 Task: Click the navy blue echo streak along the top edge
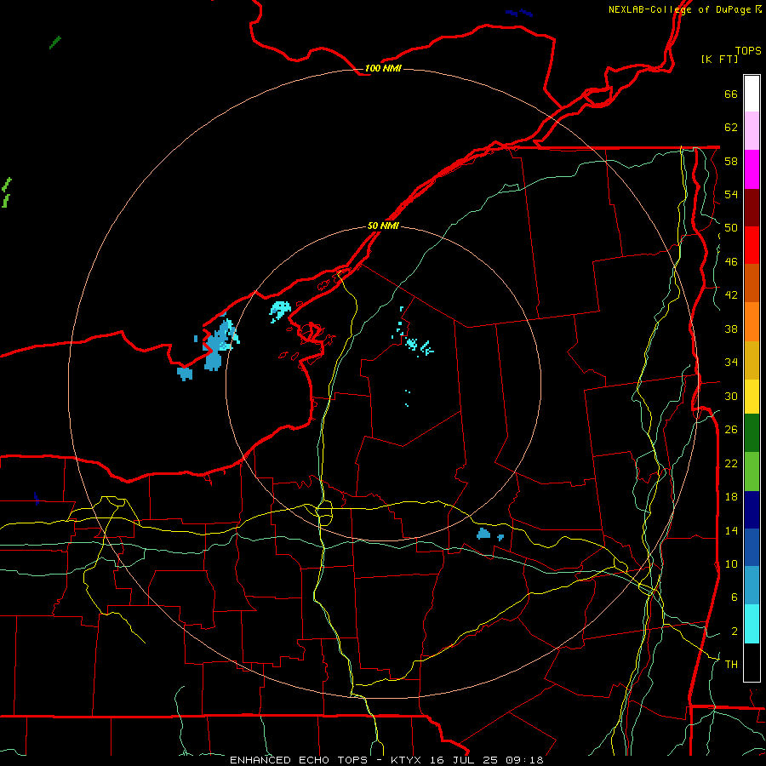coord(519,13)
